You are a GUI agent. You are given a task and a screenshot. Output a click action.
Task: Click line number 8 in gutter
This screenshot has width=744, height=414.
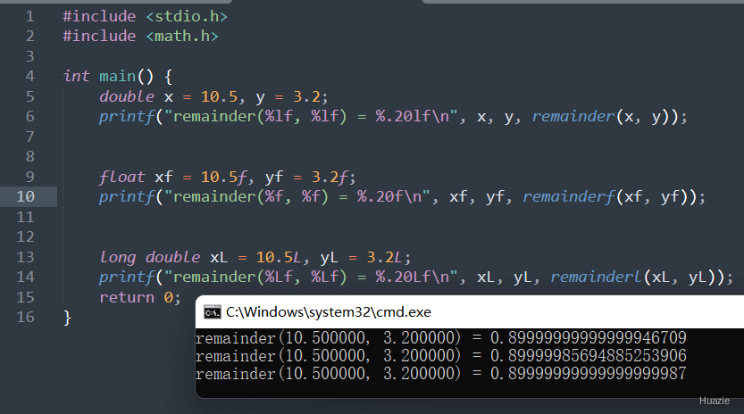29,156
